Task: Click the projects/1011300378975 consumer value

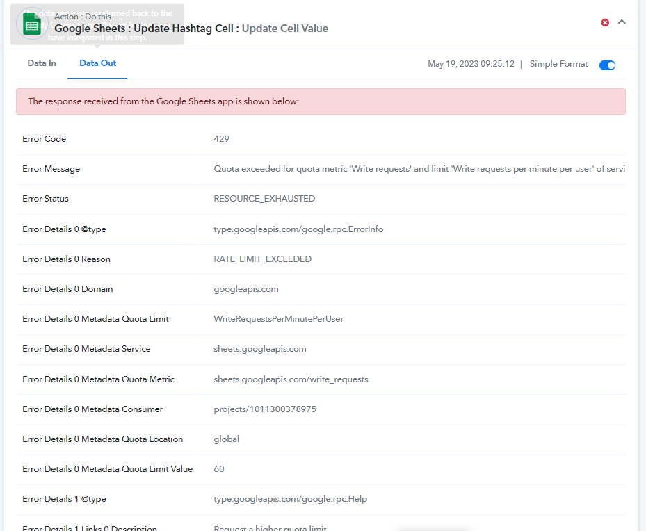Action: coord(265,409)
